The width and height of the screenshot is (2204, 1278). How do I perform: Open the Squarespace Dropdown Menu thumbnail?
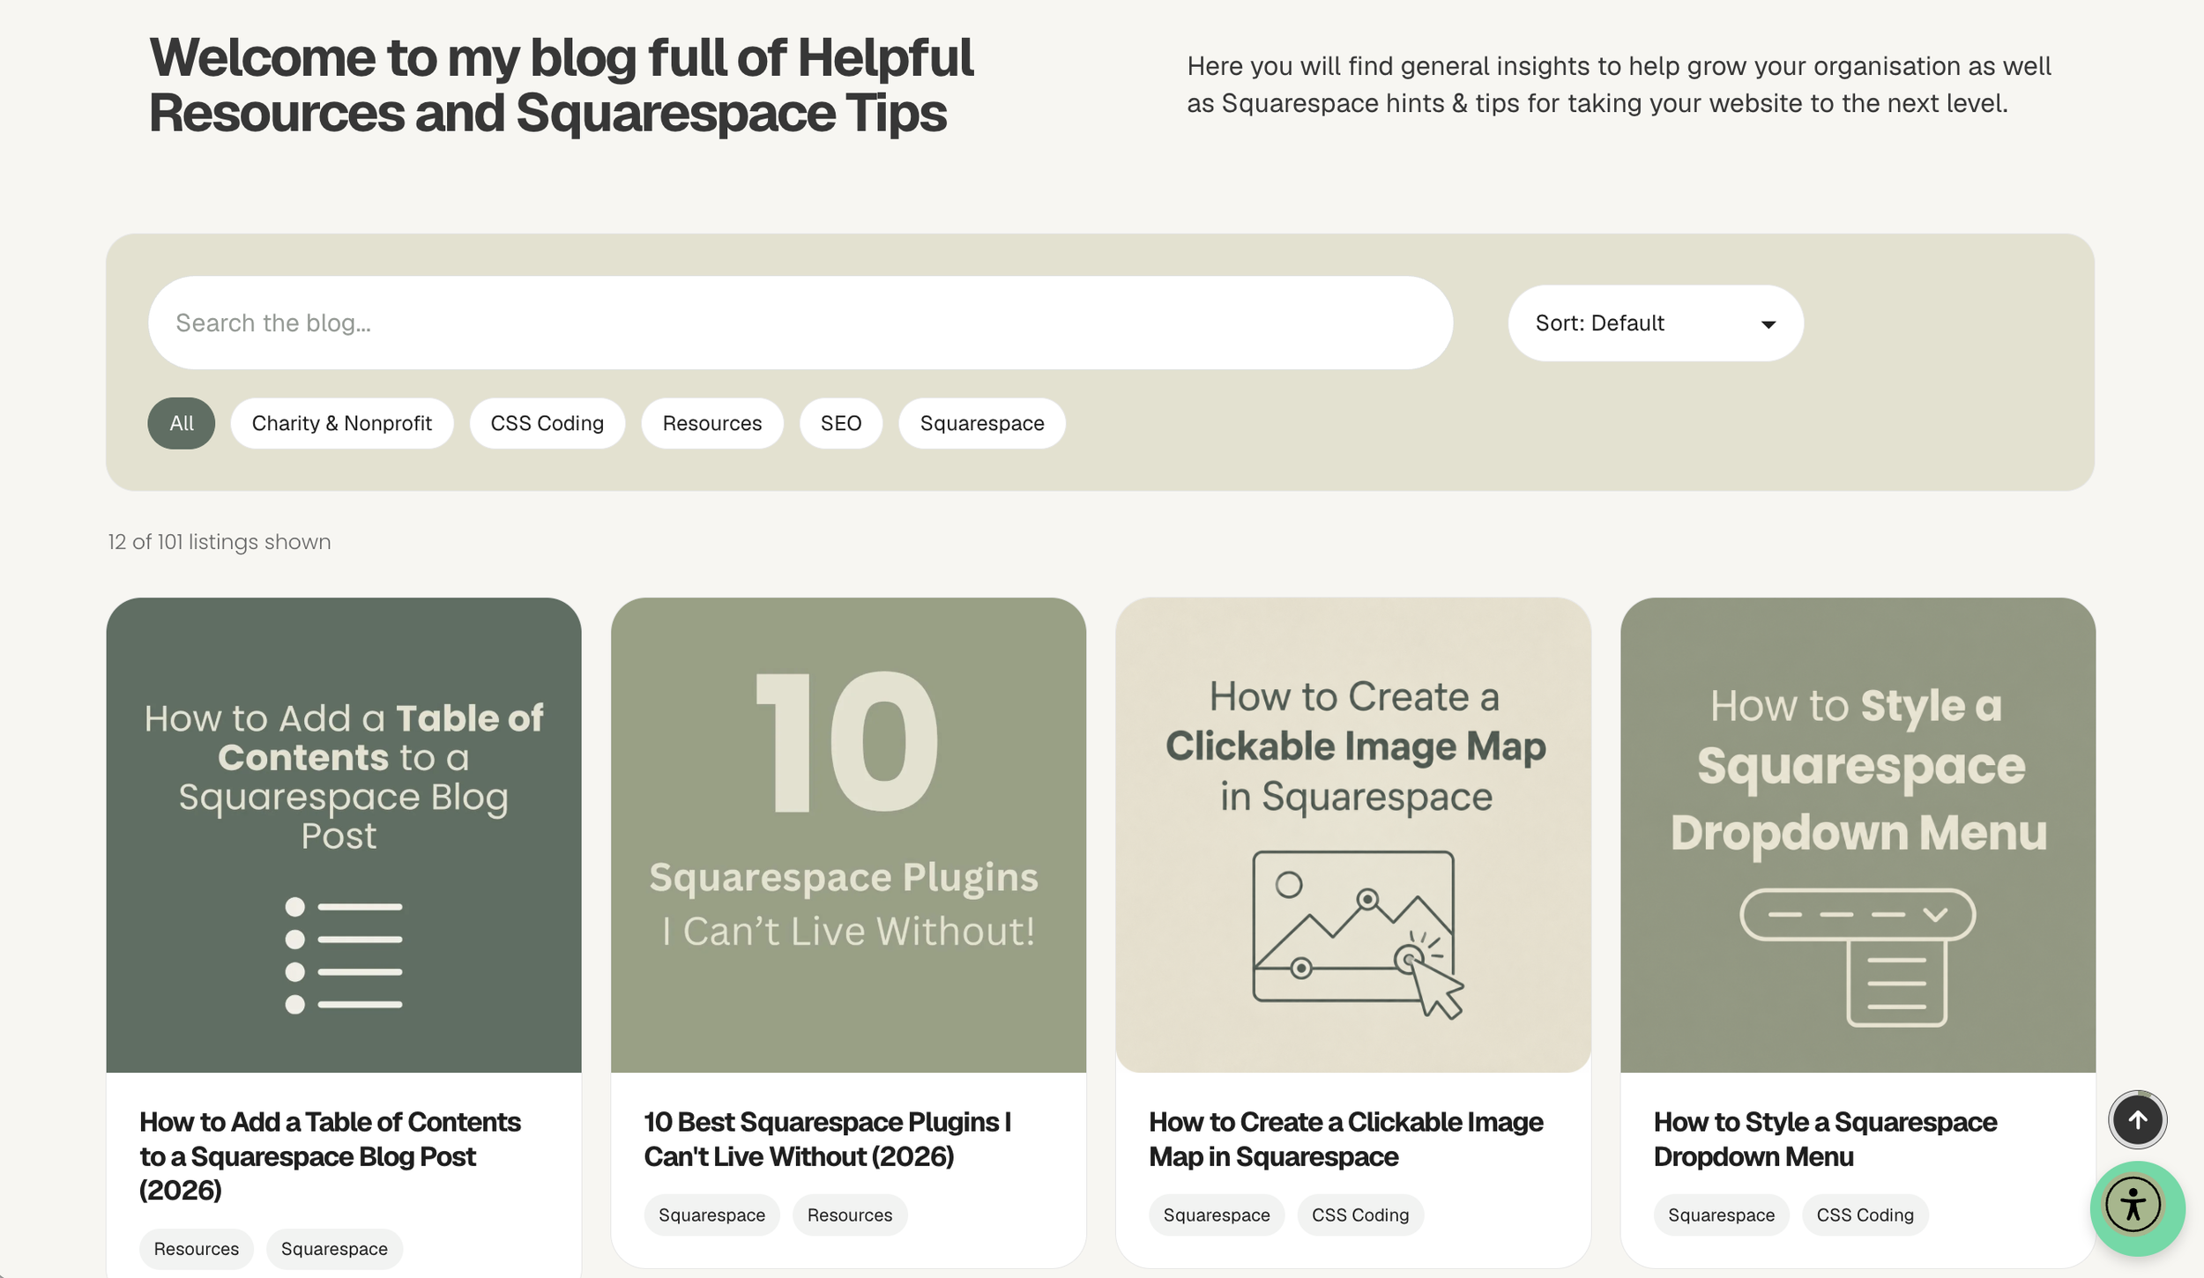(x=1858, y=835)
